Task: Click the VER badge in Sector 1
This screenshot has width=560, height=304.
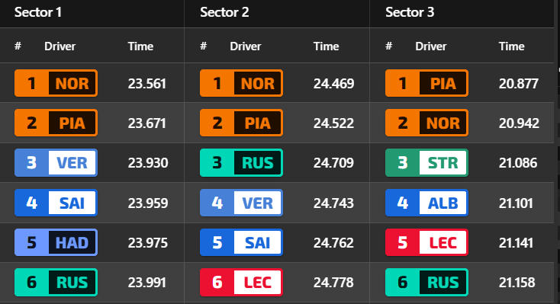Action: pyautogui.click(x=56, y=163)
